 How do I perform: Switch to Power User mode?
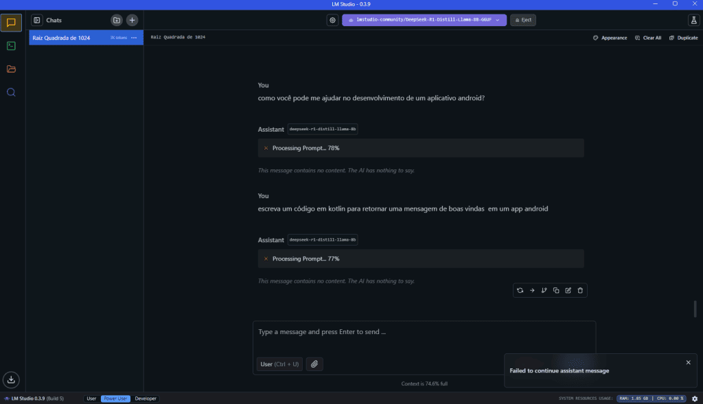[x=115, y=399]
